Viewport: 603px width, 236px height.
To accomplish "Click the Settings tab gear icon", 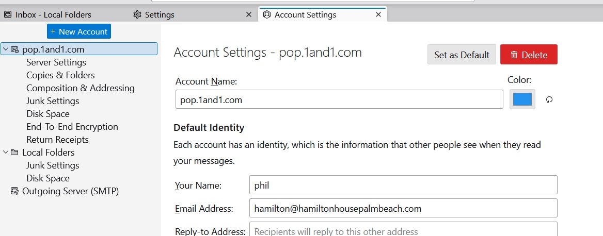I will pyautogui.click(x=137, y=14).
